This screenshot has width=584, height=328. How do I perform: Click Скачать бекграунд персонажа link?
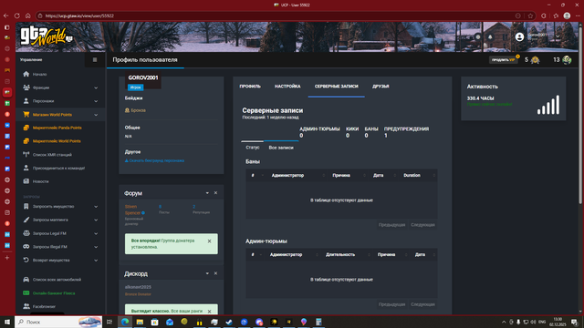[154, 160]
